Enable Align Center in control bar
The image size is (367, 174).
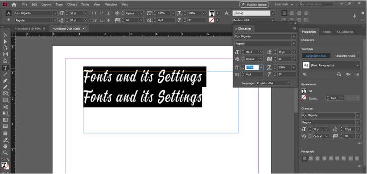[x=292, y=13]
